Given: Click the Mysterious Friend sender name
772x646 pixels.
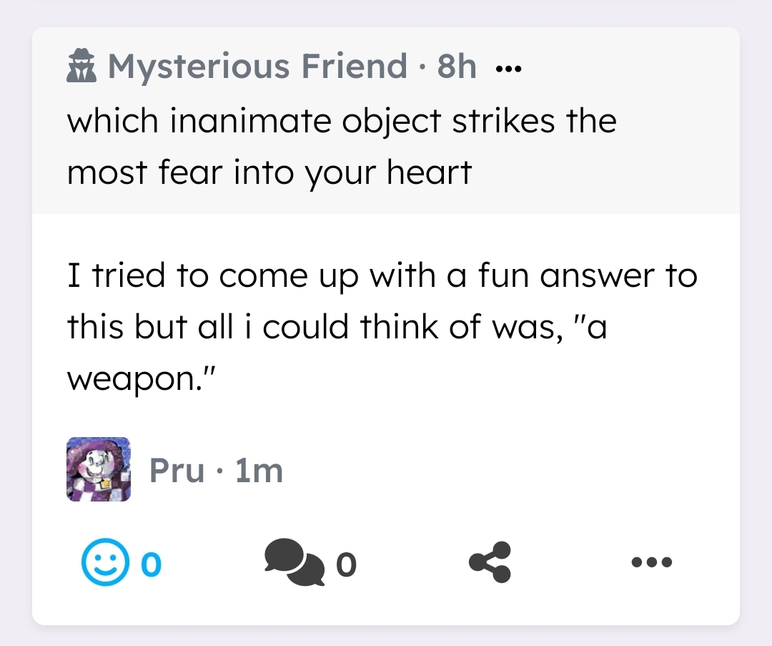Looking at the screenshot, I should tap(257, 67).
